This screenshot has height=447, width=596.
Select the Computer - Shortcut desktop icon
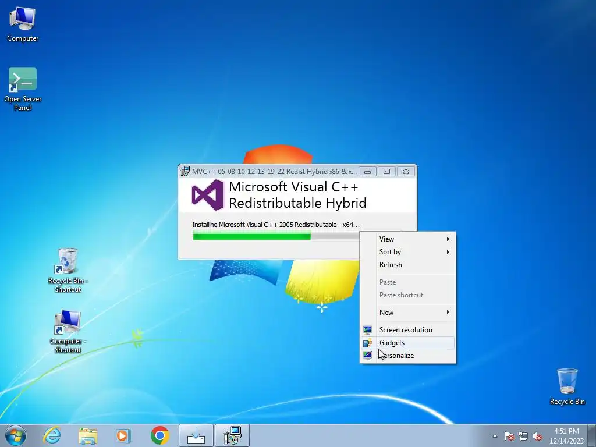click(68, 331)
